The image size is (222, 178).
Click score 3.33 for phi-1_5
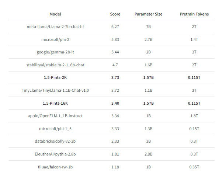(x=115, y=129)
